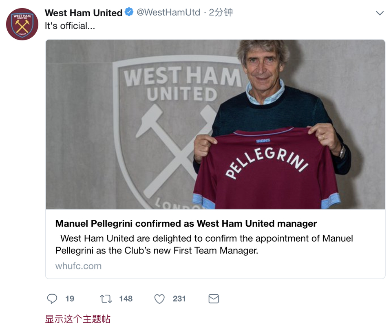This screenshot has height=331, width=391.
Task: Click the direct message envelope icon
Action: pos(214,299)
